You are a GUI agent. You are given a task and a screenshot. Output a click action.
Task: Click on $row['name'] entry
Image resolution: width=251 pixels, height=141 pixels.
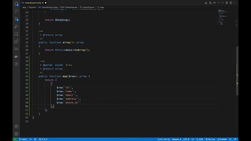(66, 91)
